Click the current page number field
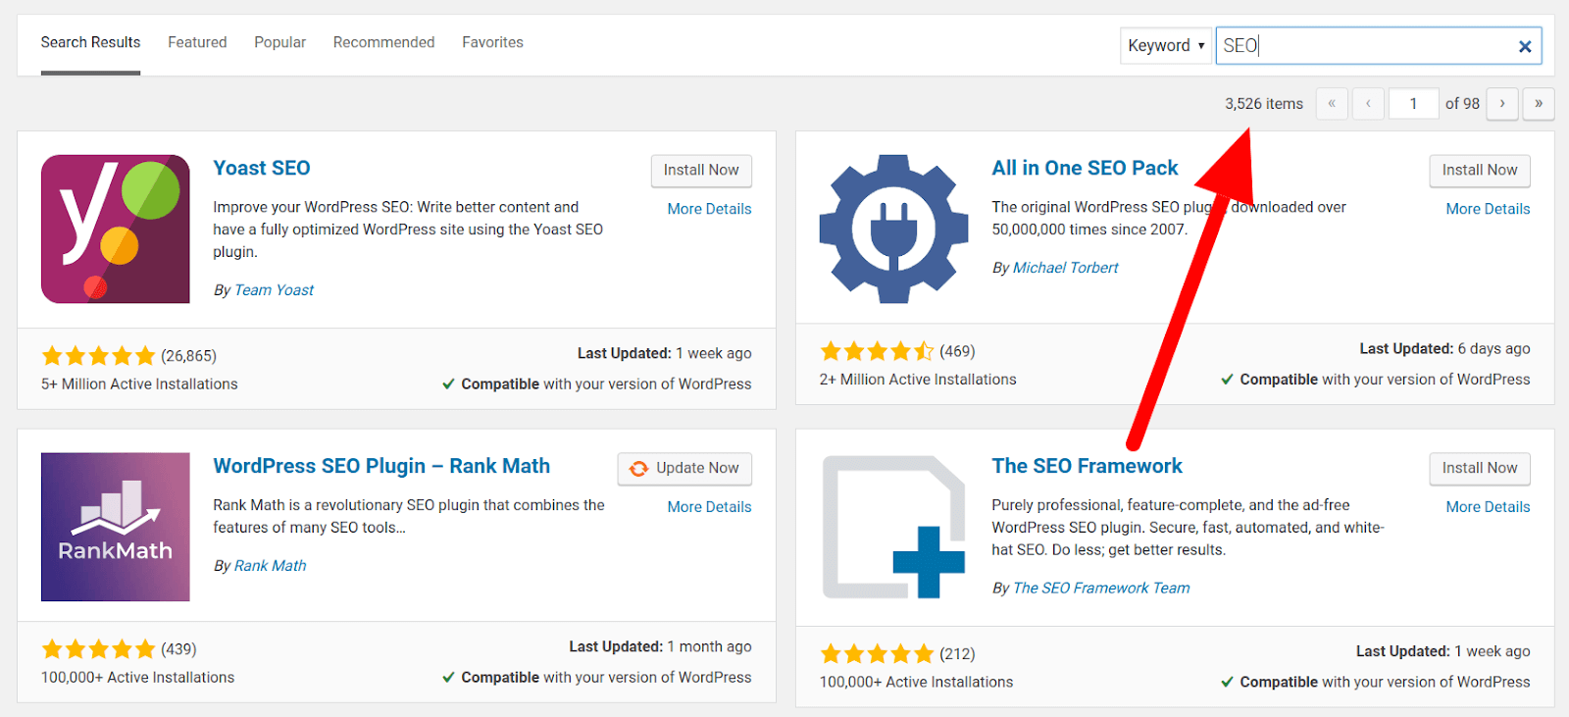The height and width of the screenshot is (717, 1569). click(1413, 103)
